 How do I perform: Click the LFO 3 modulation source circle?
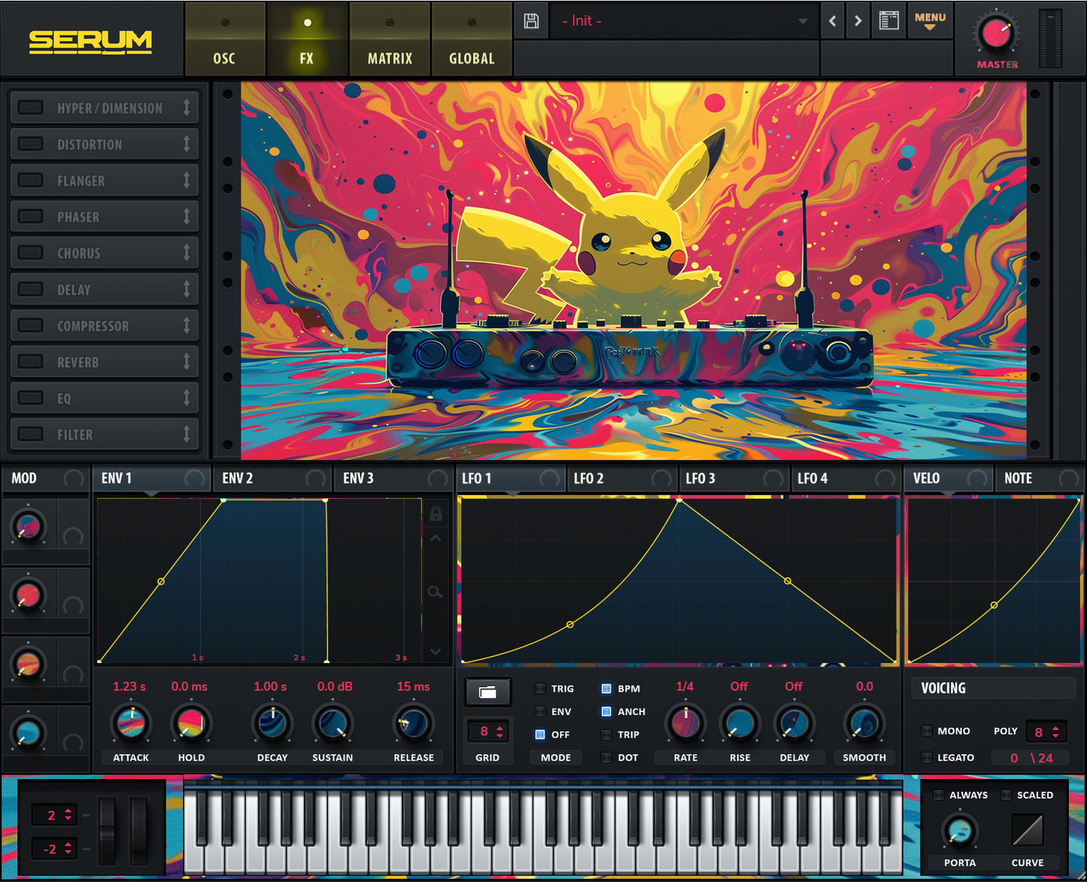[x=773, y=479]
